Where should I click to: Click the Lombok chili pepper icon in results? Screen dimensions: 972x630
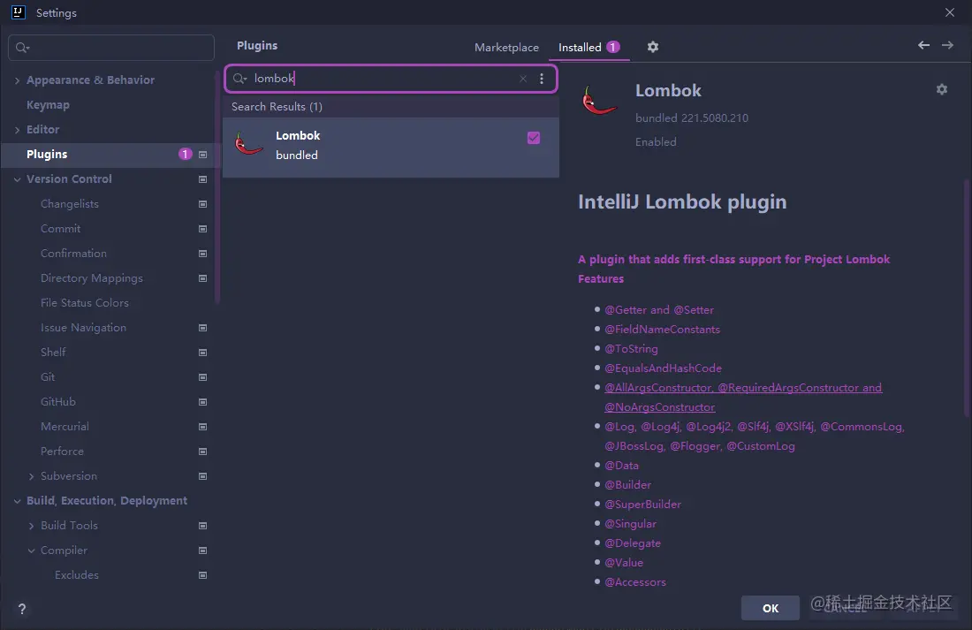tap(248, 145)
